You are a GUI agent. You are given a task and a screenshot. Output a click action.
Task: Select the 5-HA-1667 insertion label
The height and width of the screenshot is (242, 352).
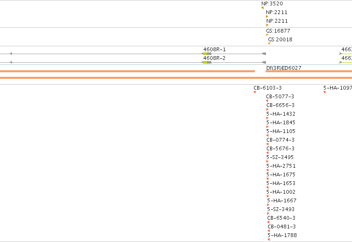pos(282,201)
